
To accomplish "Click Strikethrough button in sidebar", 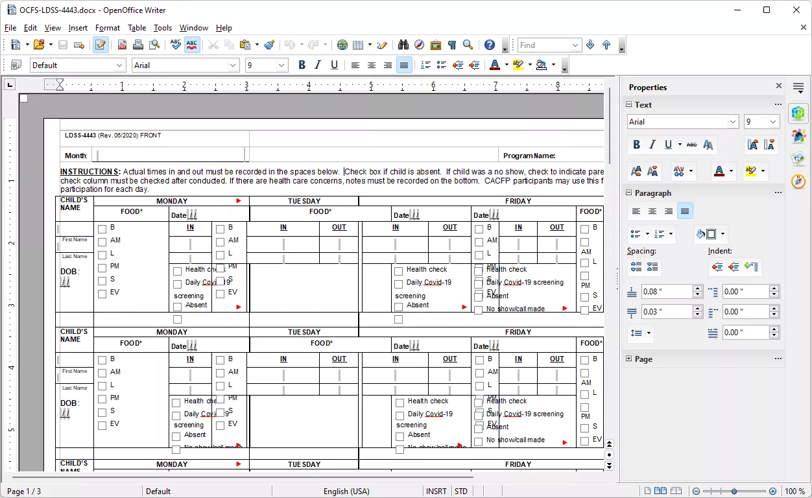I will tap(692, 145).
